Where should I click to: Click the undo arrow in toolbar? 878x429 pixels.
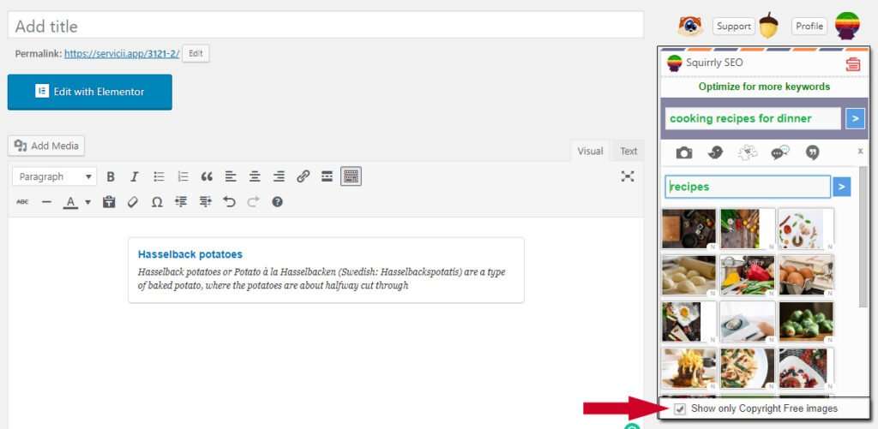click(x=229, y=202)
